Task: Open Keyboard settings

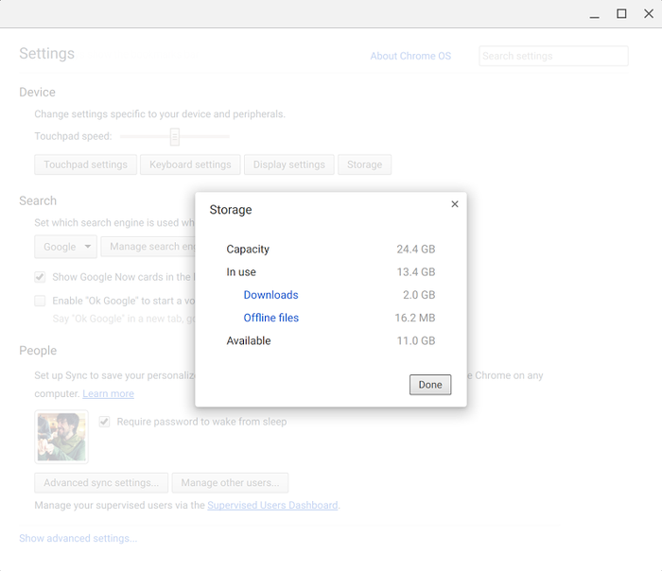Action: (x=190, y=164)
